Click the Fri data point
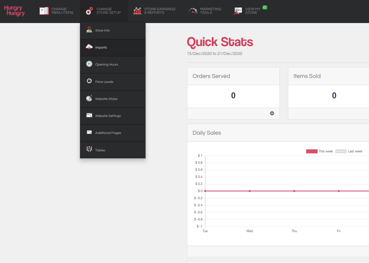This screenshot has height=263, width=369. 339,191
